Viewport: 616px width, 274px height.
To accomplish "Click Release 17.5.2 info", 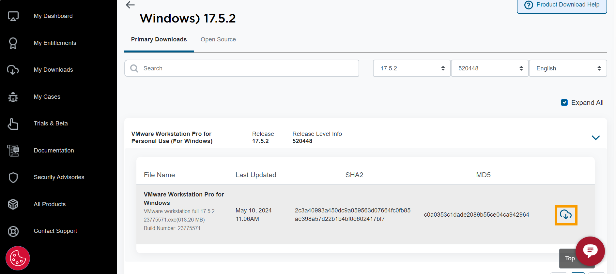I will click(263, 137).
